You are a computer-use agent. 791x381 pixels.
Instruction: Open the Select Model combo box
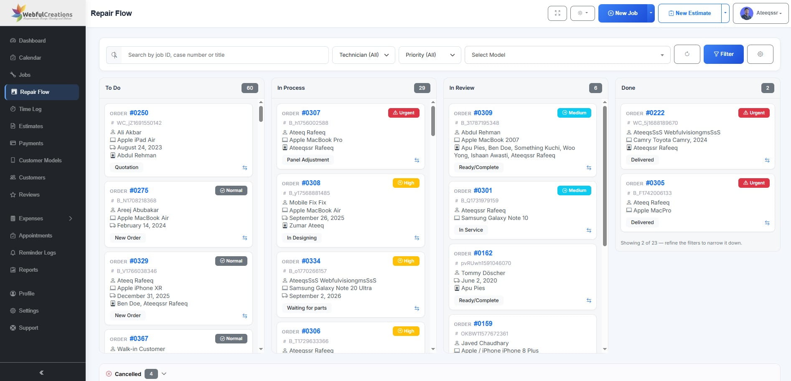pyautogui.click(x=567, y=55)
